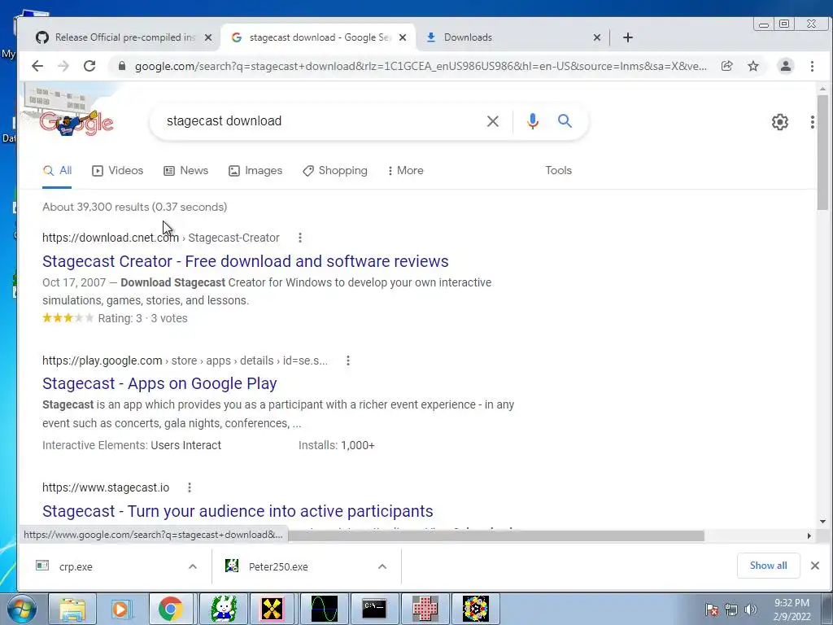
Task: Focus the Google search input field
Action: coord(319,121)
